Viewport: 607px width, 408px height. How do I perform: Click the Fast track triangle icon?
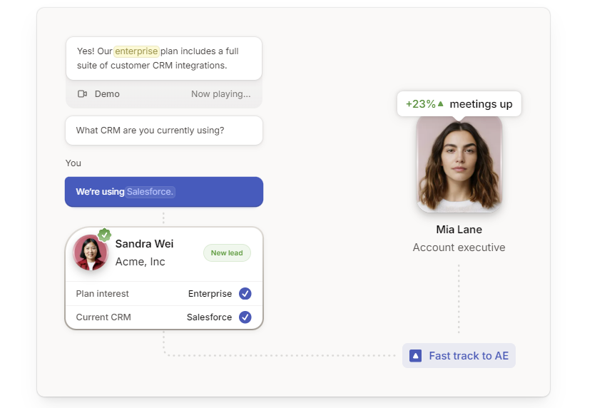point(416,356)
